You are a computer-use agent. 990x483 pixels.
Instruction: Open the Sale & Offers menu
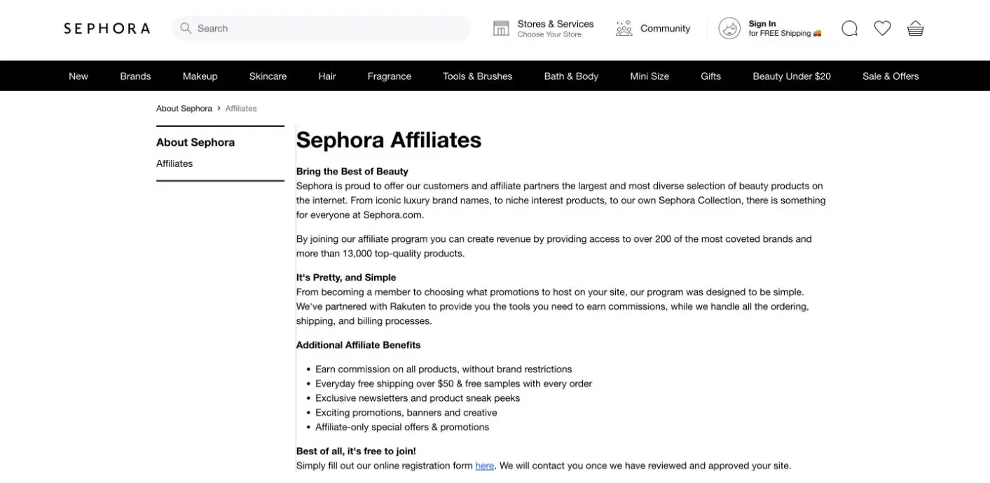pos(891,76)
